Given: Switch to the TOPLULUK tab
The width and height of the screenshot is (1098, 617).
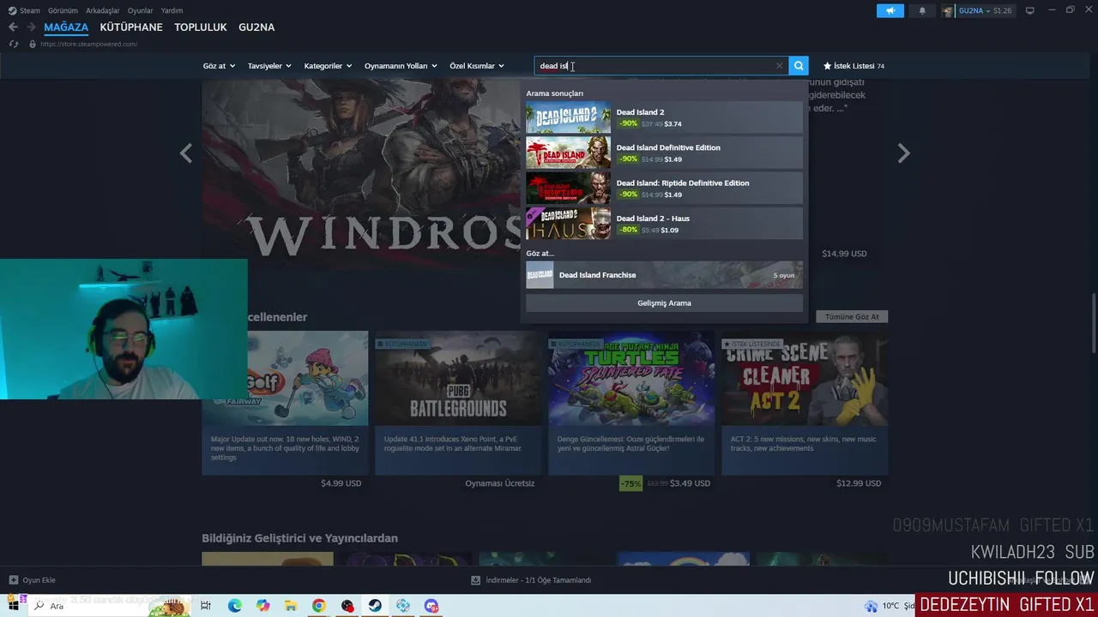Looking at the screenshot, I should click(201, 27).
